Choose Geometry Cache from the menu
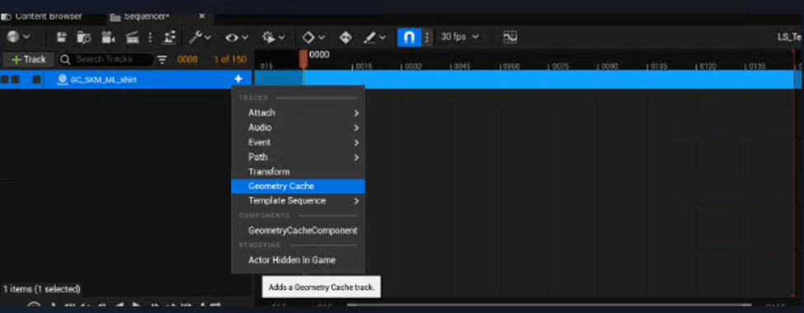The height and width of the screenshot is (313, 804). click(298, 186)
